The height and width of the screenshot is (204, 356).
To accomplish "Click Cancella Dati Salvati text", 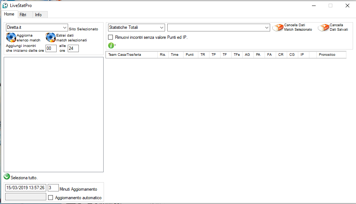I will (339, 27).
